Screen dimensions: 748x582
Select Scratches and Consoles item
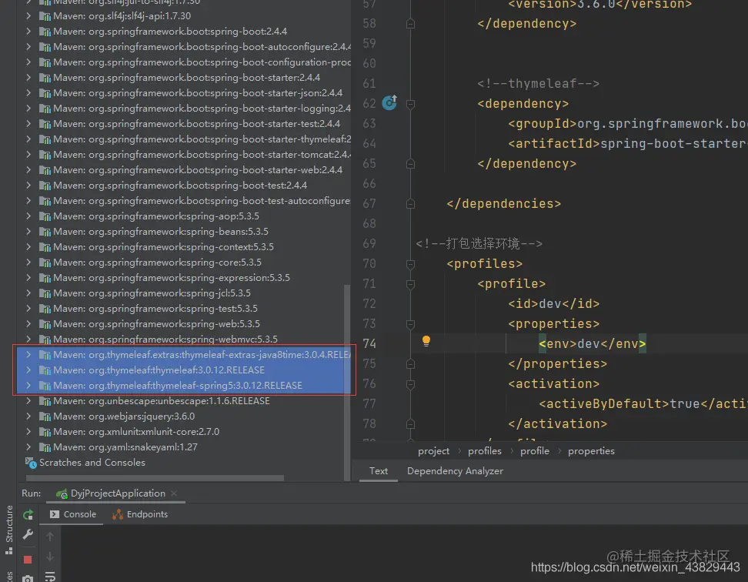tap(92, 463)
